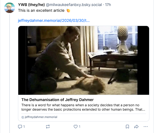Open the card title The Dehumanisation of Jeffrey Dahmer
Viewport: 154px width, 133px height.
(x=58, y=100)
